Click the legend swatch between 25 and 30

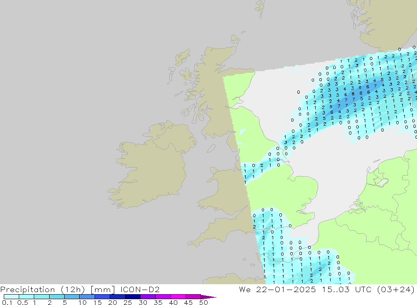[133, 297]
